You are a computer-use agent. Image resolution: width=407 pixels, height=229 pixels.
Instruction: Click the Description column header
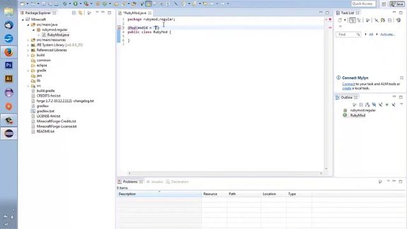pos(159,194)
